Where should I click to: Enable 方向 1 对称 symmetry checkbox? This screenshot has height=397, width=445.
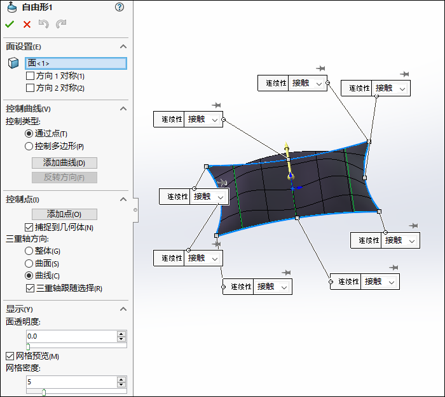click(30, 76)
